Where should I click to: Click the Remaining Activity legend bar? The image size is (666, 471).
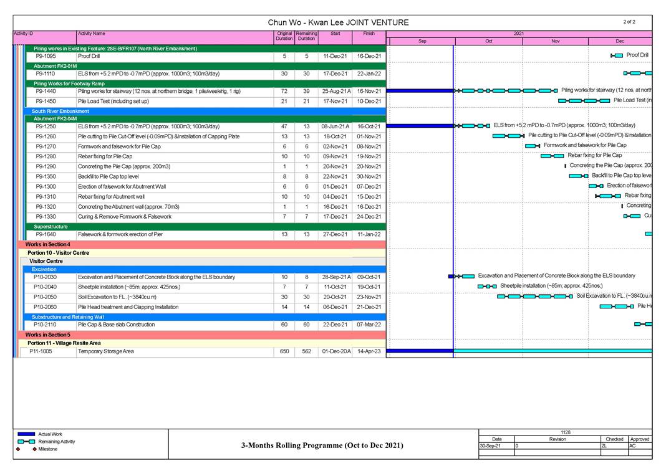(26, 442)
